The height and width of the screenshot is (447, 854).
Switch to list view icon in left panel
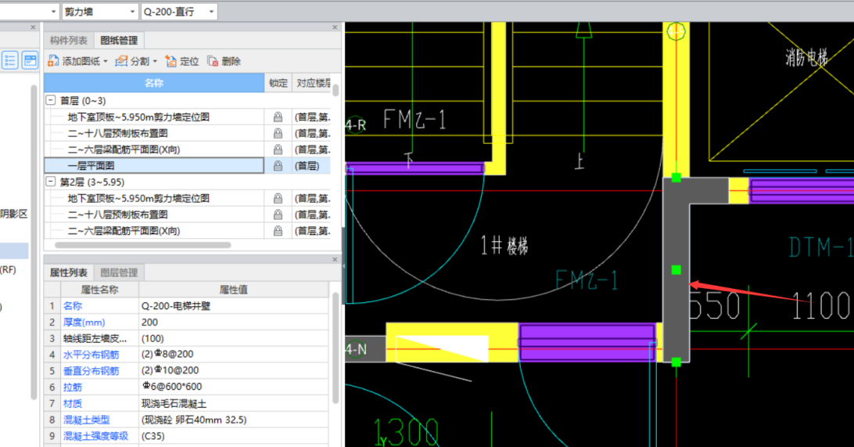[x=10, y=60]
